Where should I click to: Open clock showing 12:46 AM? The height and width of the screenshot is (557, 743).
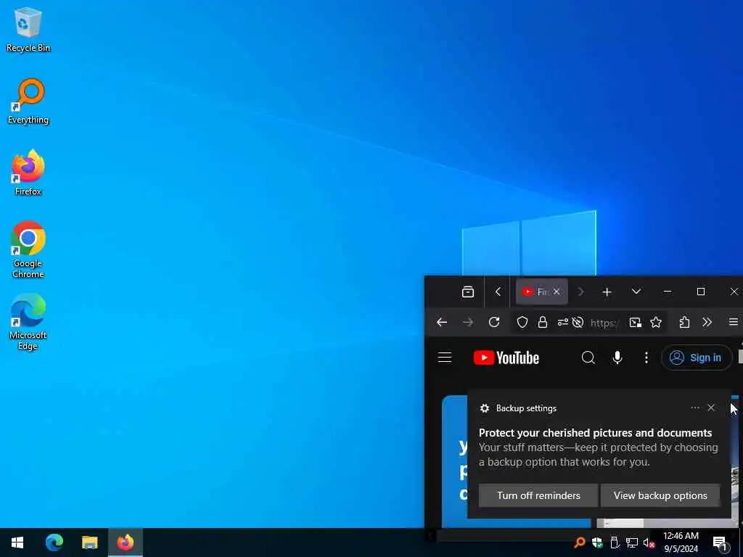(x=681, y=542)
